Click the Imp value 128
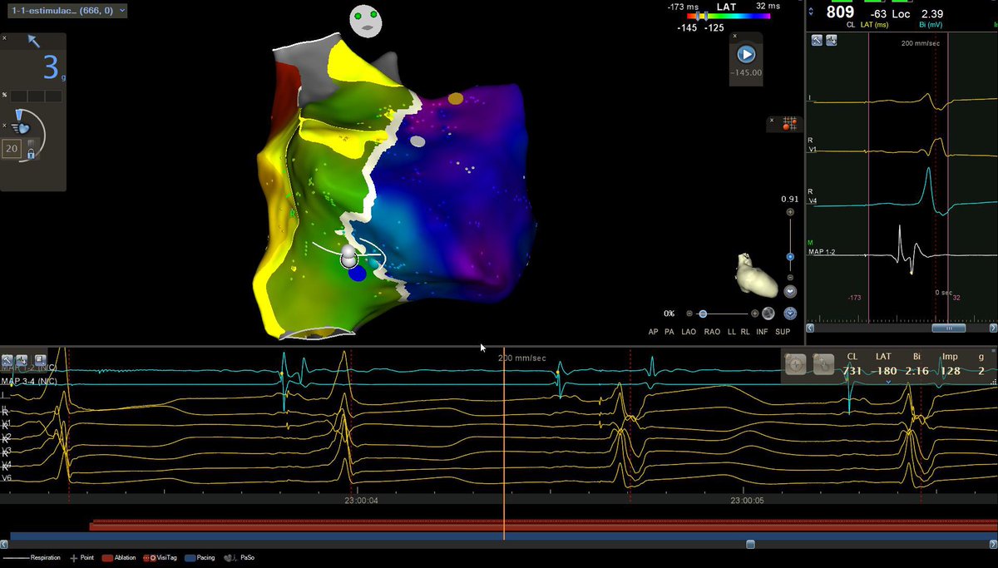 [x=950, y=370]
